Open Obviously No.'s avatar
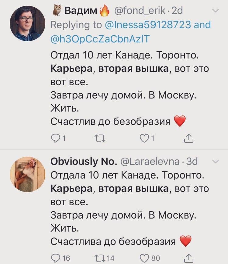The height and width of the screenshot is (264, 228). (27, 174)
